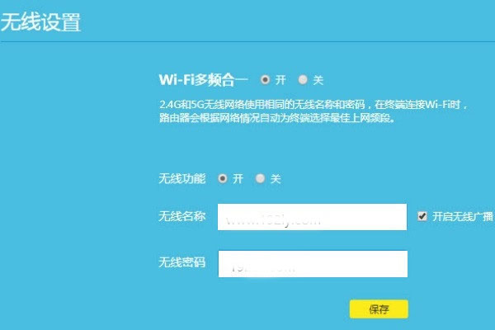Click the 无线名称 field label
Viewport: 495px width, 330px height.
point(182,217)
